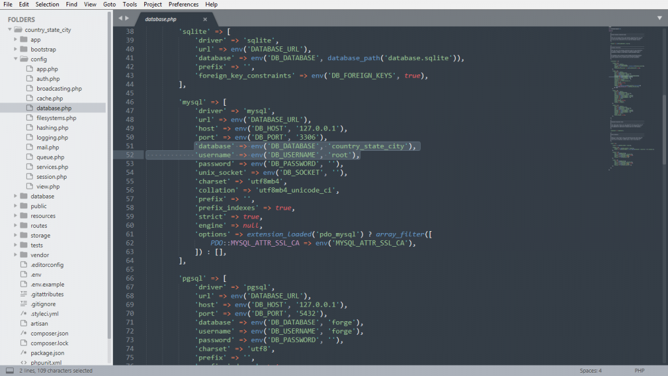This screenshot has width=668, height=376.
Task: Open the Selection menu
Action: 47,5
